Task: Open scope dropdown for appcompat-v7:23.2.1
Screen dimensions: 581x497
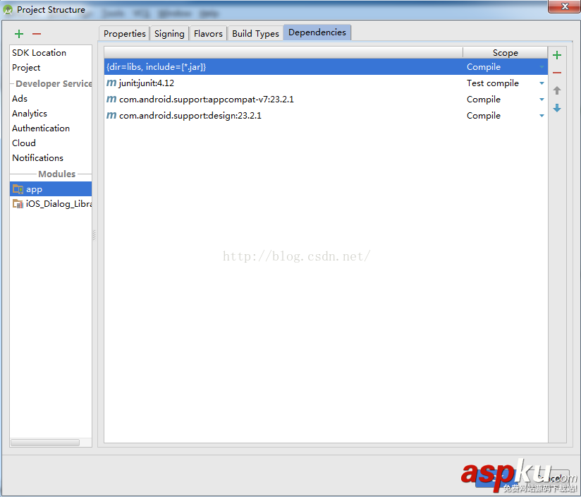Action: [541, 99]
